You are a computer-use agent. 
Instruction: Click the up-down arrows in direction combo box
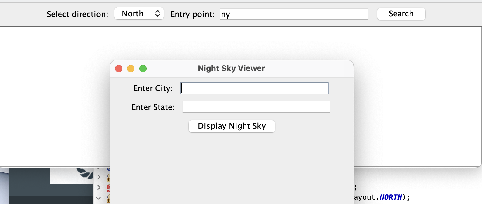coord(157,14)
